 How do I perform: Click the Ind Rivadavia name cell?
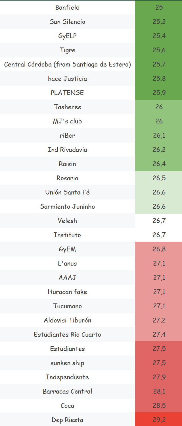68,150
